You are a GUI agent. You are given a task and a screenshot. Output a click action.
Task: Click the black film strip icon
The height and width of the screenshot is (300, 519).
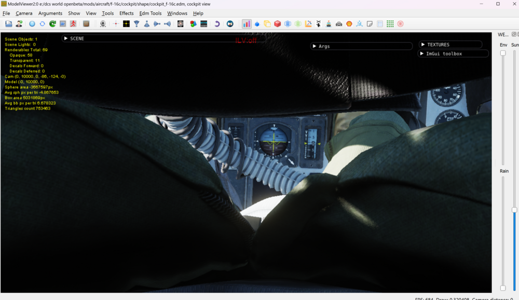click(204, 24)
